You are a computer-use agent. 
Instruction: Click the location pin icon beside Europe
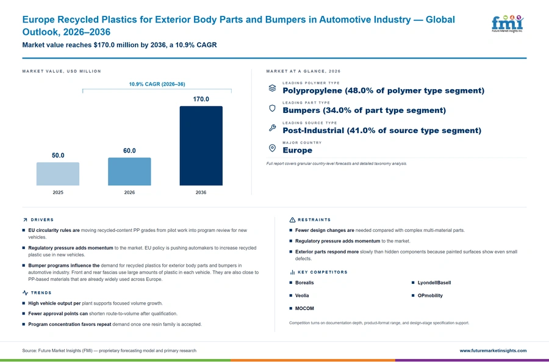[272, 148]
